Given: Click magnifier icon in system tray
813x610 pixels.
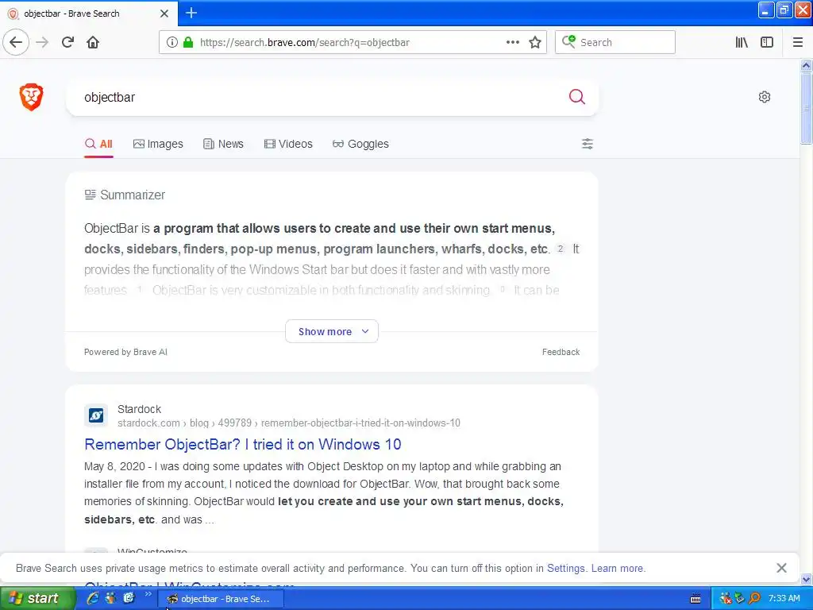Looking at the screenshot, I should [x=755, y=599].
